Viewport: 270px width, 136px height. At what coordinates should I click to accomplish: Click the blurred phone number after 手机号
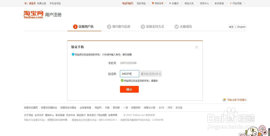coord(128,63)
